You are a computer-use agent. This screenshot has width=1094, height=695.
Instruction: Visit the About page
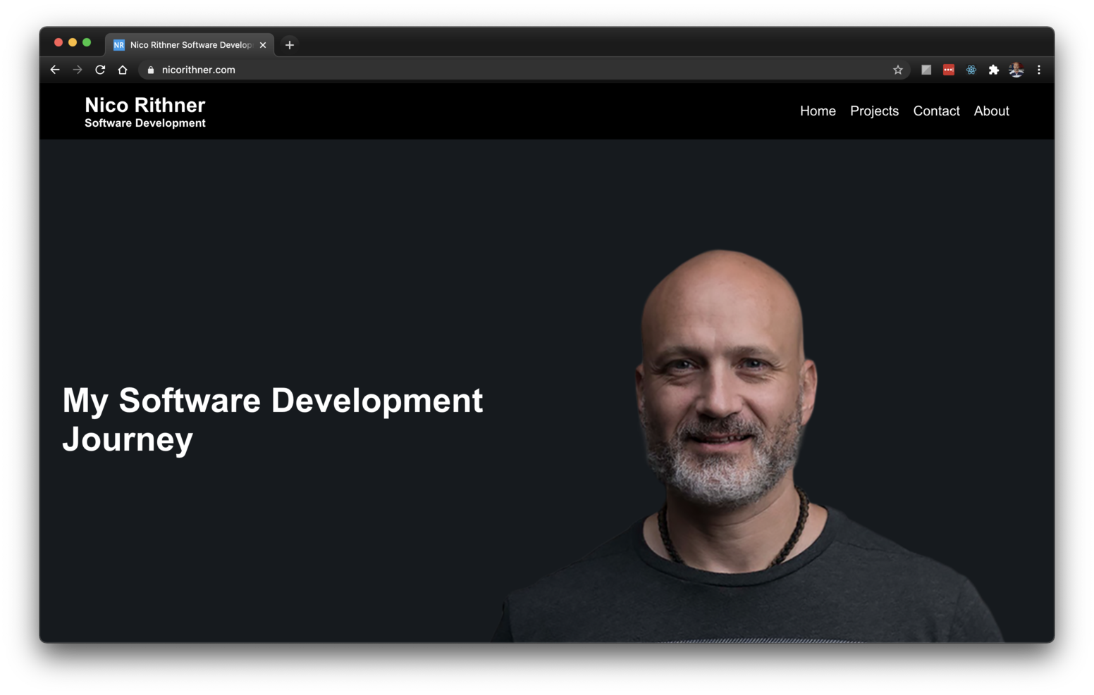pyautogui.click(x=991, y=111)
